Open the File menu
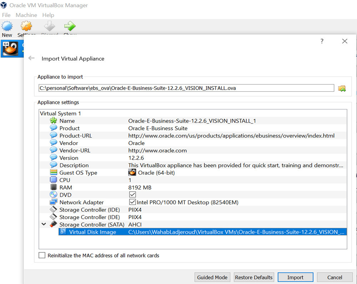This screenshot has height=284, width=357. pyautogui.click(x=6, y=15)
